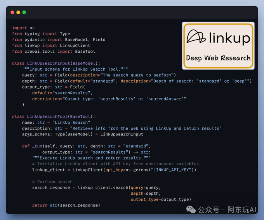
Task: Click the 'linkup' wordmark text in logo card
Action: coord(230,38)
